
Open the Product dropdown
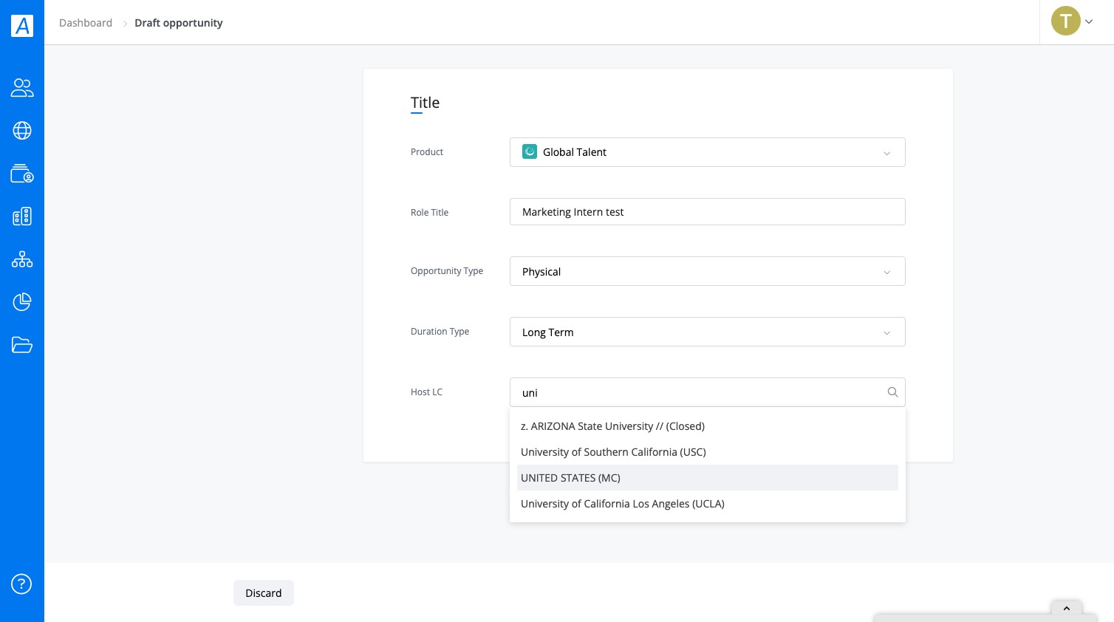707,152
